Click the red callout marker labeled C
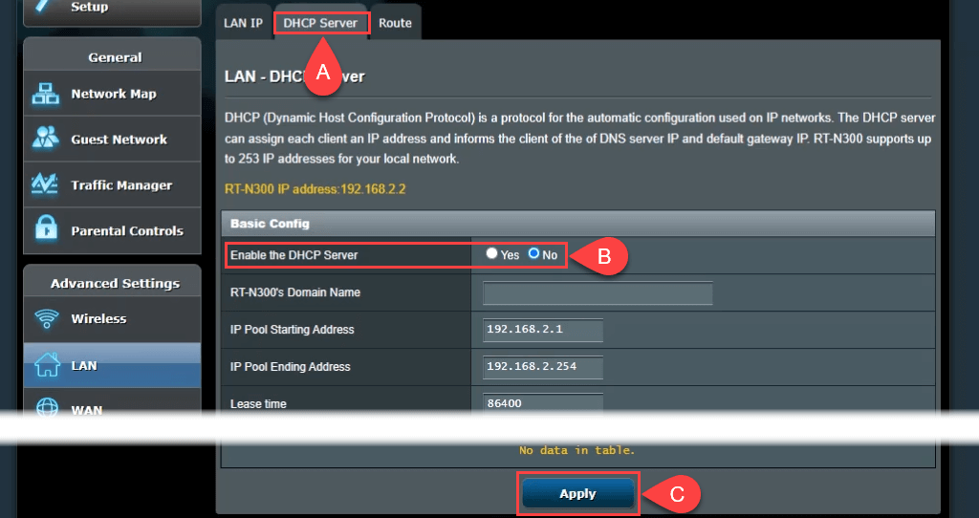 click(675, 494)
